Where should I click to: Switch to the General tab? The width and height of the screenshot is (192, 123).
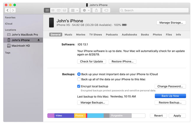coord(56,34)
